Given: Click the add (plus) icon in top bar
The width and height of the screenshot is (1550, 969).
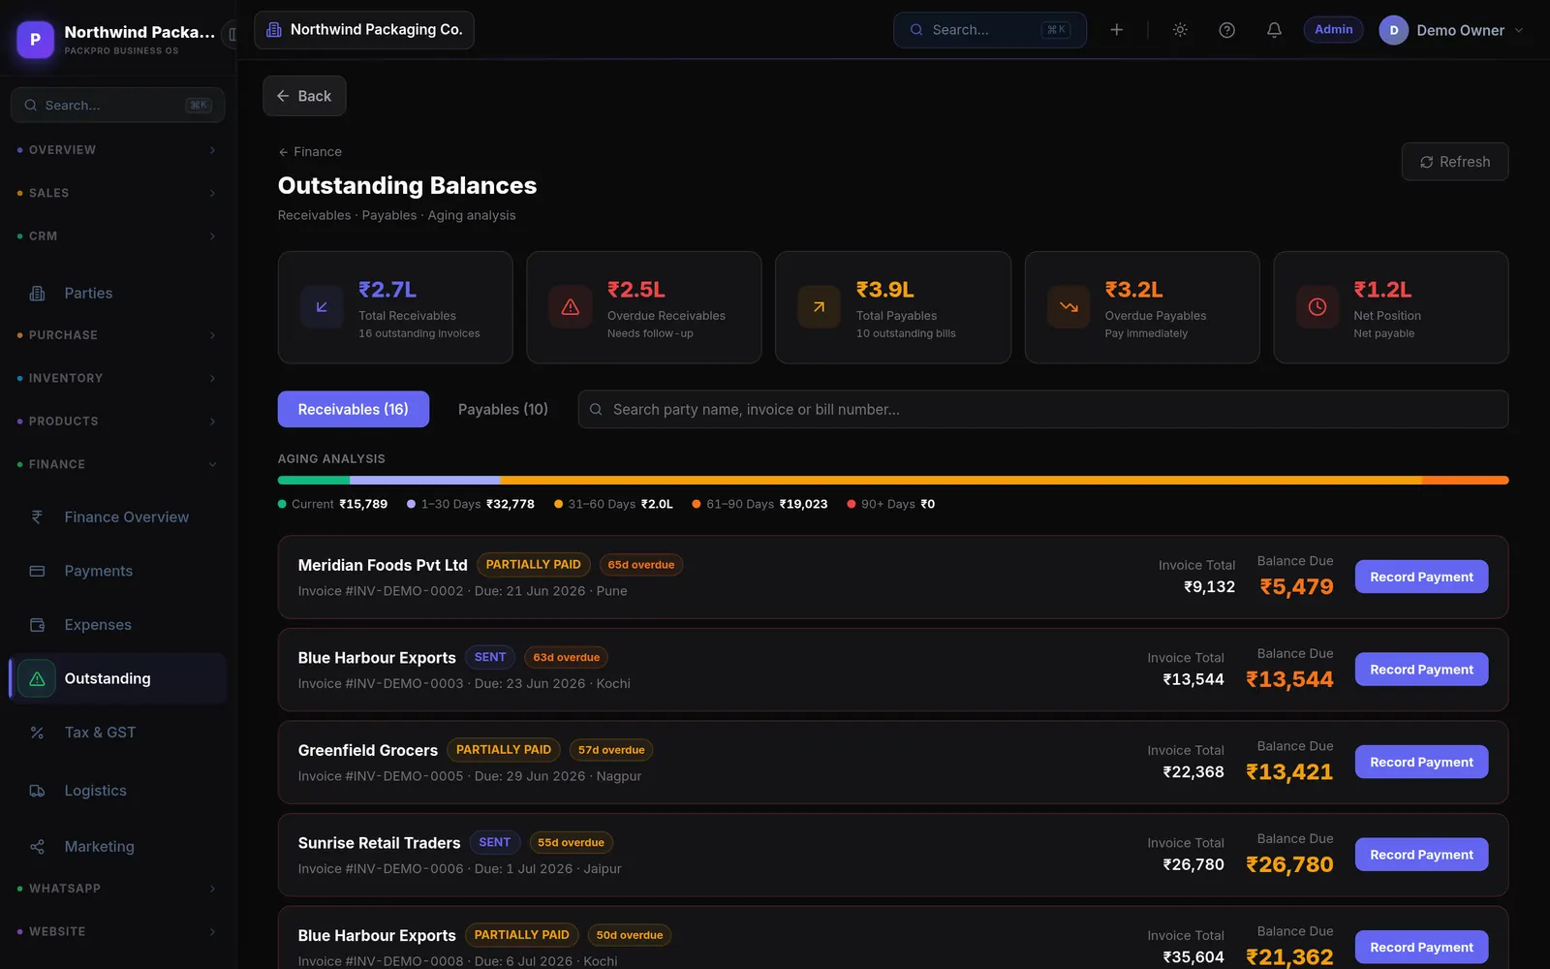Looking at the screenshot, I should 1116,30.
